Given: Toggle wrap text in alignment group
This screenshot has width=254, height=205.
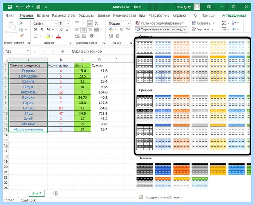Looking at the screenshot, I should click(x=97, y=23).
